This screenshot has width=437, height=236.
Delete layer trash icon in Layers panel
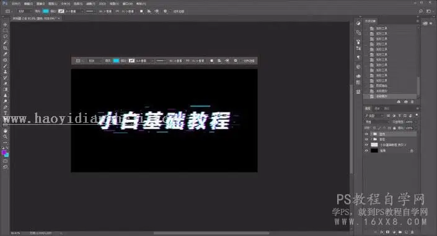click(x=412, y=232)
